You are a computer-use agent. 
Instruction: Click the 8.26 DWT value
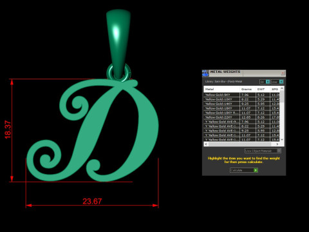(261, 117)
